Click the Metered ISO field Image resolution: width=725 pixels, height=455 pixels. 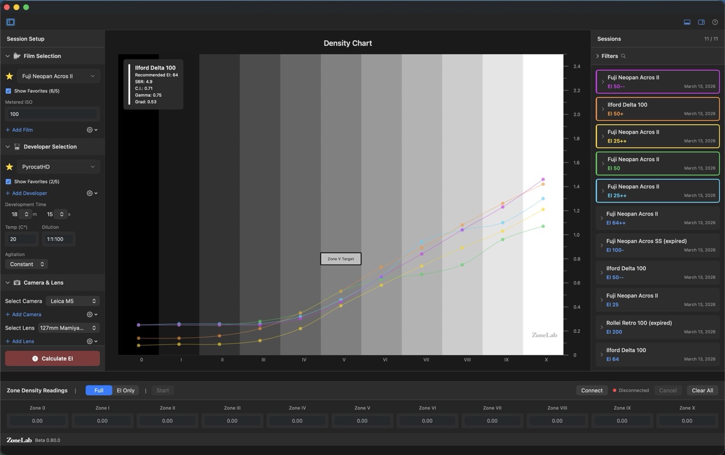52,114
